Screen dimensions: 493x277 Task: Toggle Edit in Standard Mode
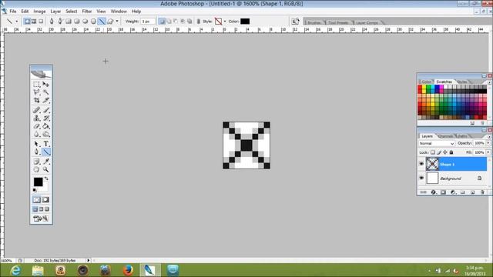coord(36,200)
